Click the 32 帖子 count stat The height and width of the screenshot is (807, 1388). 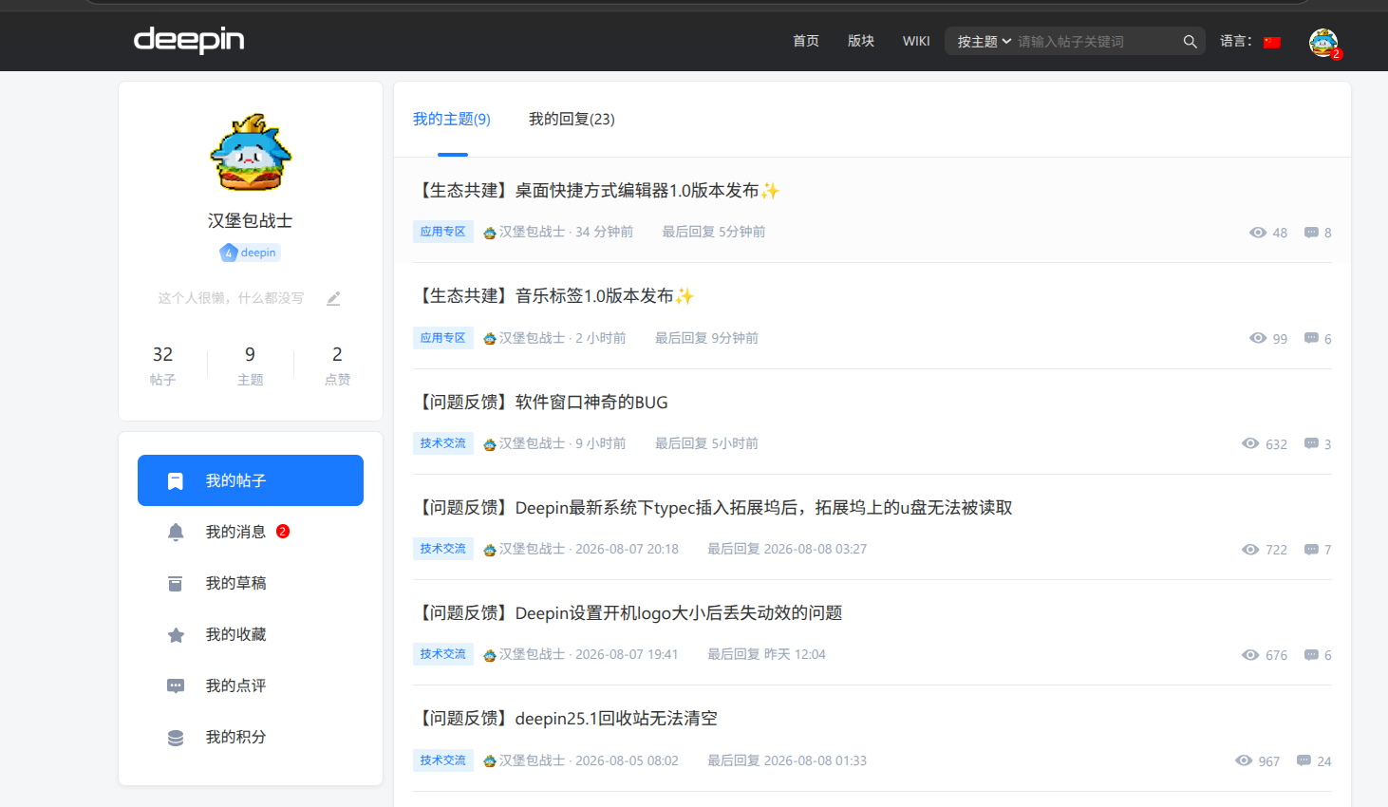pos(163,366)
